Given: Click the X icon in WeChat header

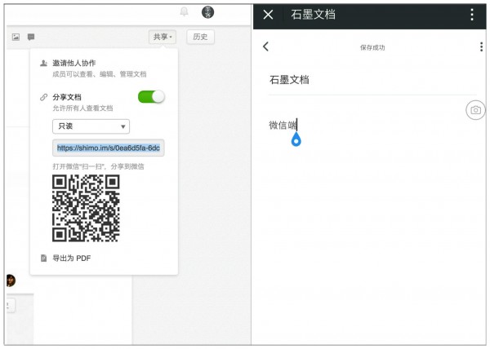Looking at the screenshot, I should click(268, 15).
